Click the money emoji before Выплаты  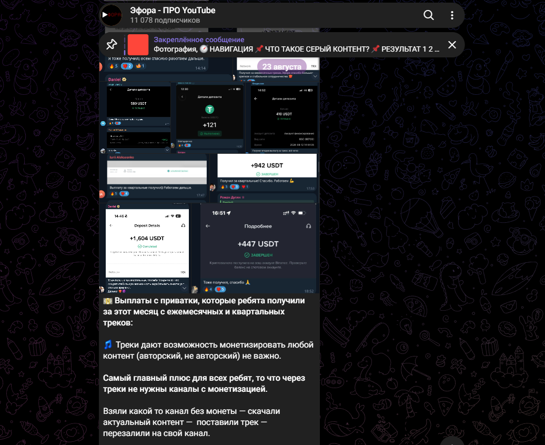[108, 301]
